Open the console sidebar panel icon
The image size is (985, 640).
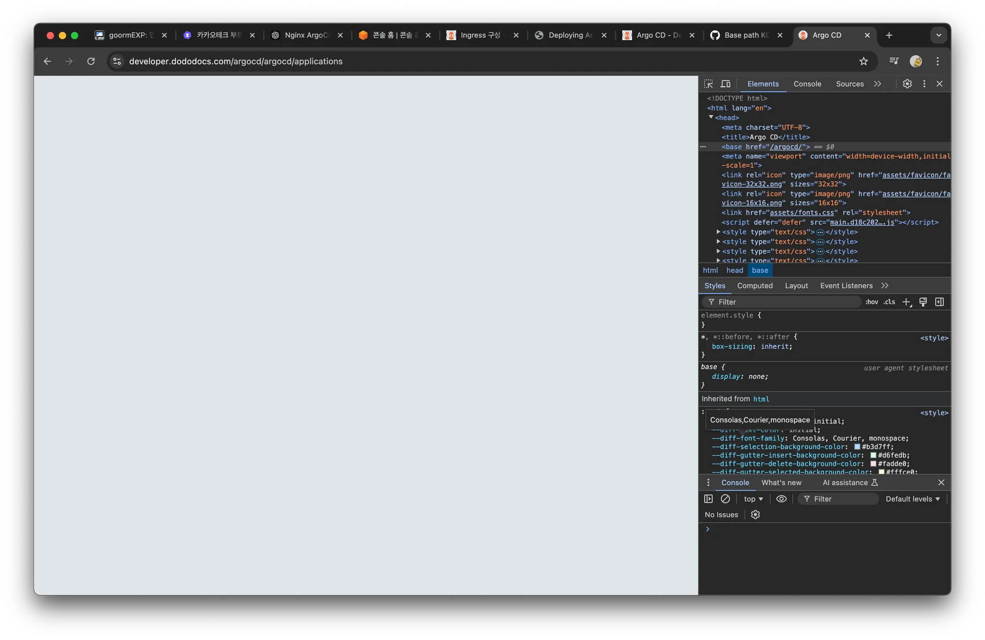708,499
